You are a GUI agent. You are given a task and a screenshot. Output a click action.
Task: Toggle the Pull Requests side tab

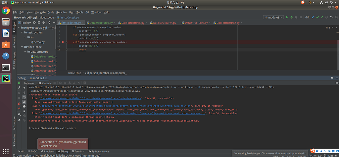14,60
